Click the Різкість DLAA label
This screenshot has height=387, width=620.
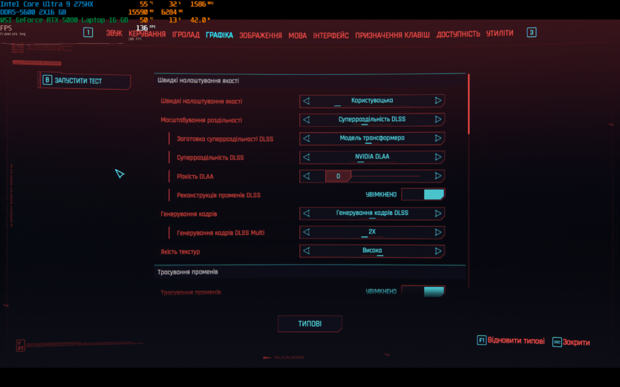point(195,176)
